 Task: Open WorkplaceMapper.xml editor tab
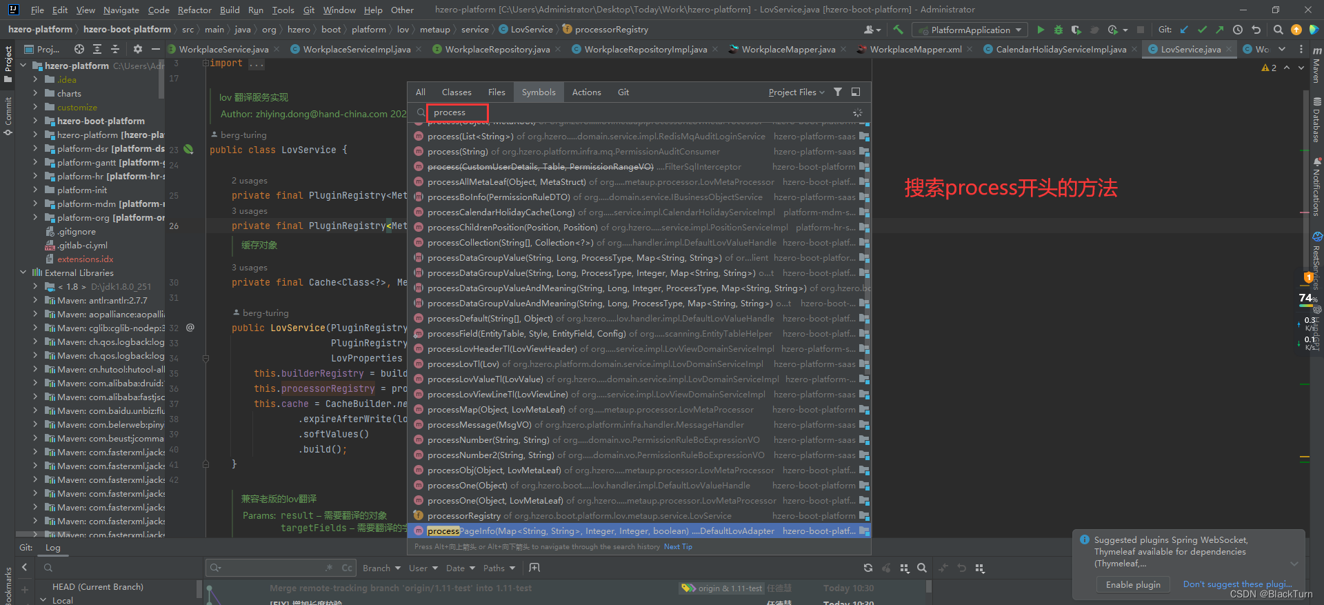pos(915,49)
